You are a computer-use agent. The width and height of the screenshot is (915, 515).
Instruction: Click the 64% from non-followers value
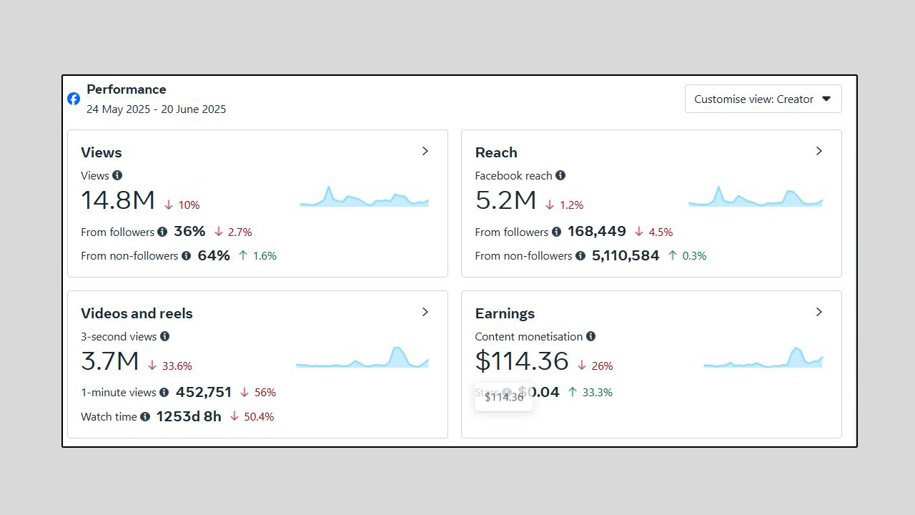214,255
